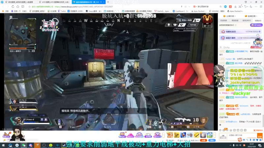264x148 pixels.
Task: Reload the current Douyu page
Action: (13, 7)
